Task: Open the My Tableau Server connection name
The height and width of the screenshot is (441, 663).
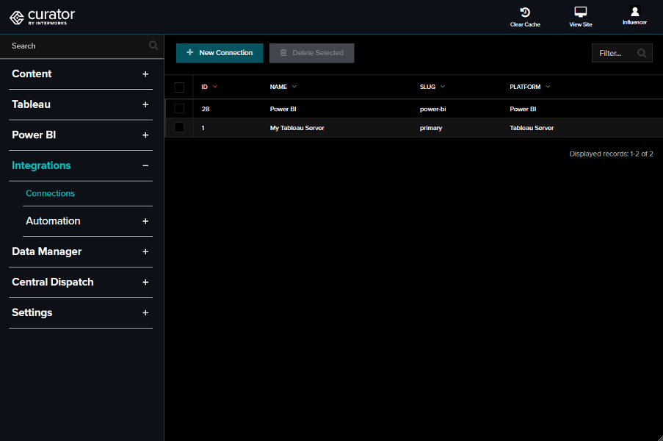Action: (x=297, y=128)
